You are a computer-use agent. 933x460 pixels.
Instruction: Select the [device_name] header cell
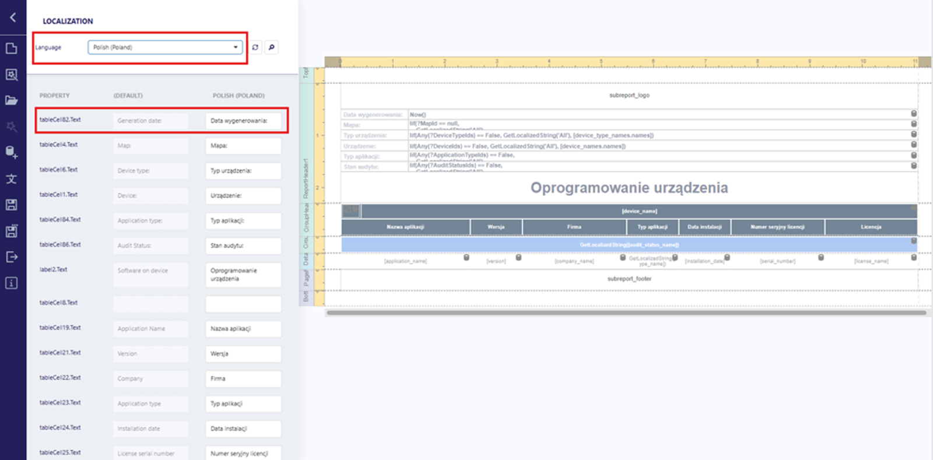coord(639,211)
